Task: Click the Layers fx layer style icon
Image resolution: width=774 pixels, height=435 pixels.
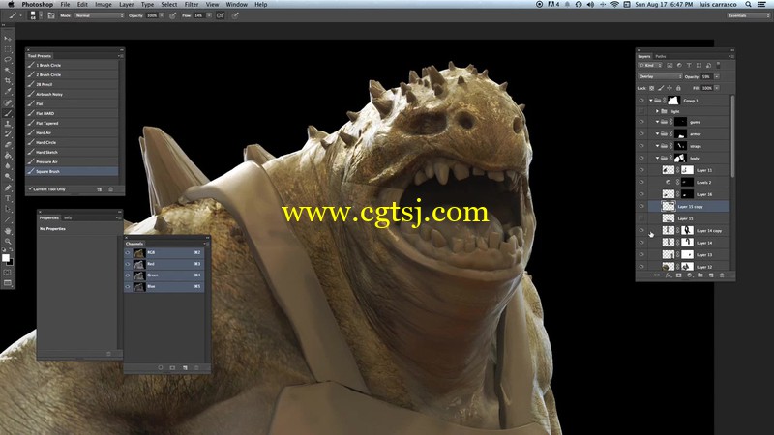Action: (668, 275)
